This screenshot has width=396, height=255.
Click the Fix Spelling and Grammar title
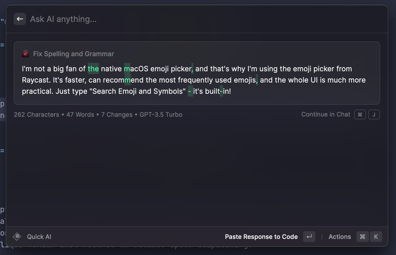pos(73,54)
